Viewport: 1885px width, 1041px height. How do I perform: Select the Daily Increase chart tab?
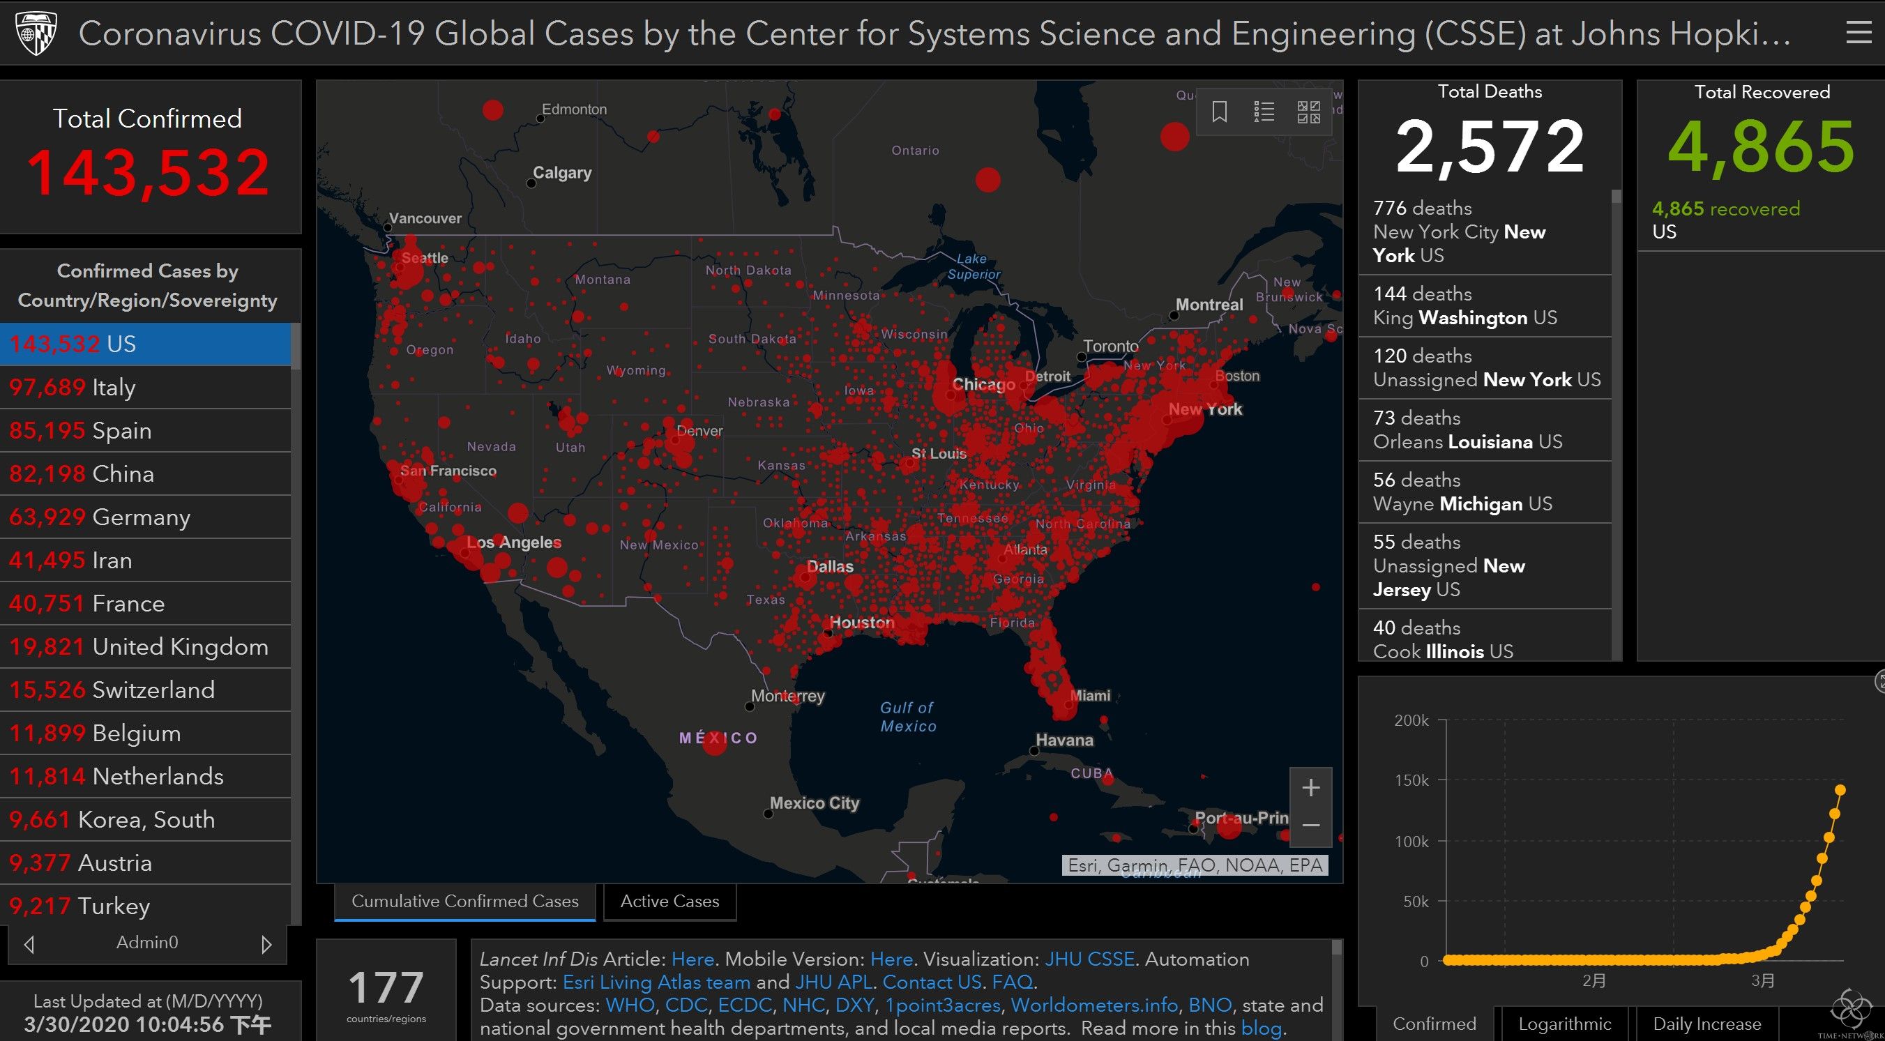coord(1706,1024)
